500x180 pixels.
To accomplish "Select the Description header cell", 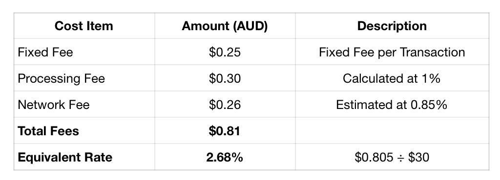I will [392, 26].
